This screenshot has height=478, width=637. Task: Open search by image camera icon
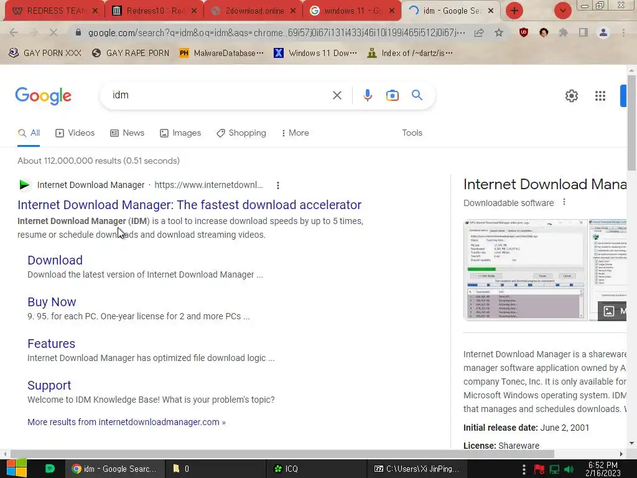[392, 95]
